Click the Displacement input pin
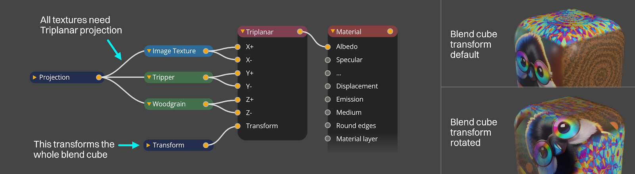635x174 pixels. pyautogui.click(x=328, y=86)
